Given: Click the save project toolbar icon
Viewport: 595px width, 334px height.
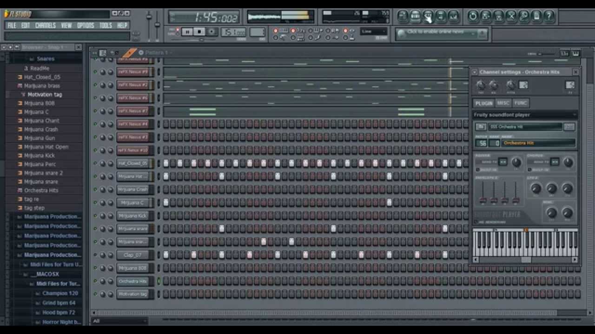Looking at the screenshot, I should tap(486, 16).
